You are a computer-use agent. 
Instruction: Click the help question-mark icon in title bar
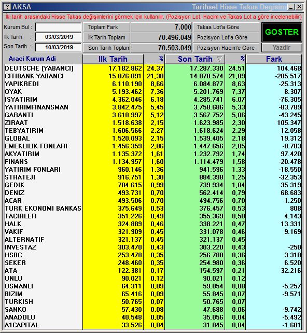click(x=7, y=7)
